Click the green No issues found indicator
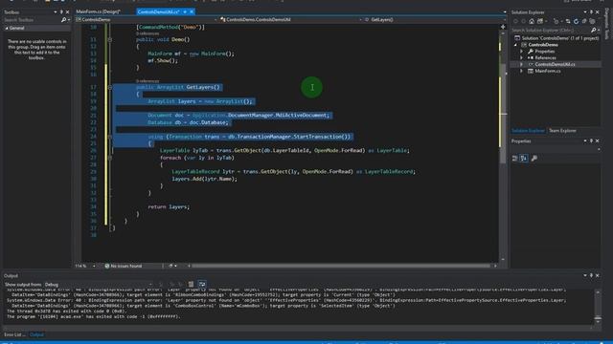The width and height of the screenshot is (613, 344). [124, 266]
